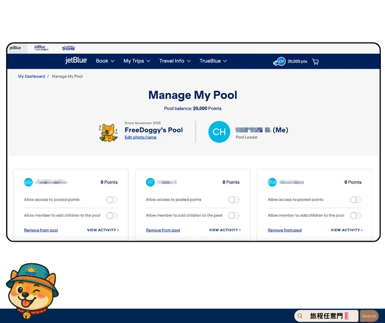Expand the My Trips dropdown menu

[x=137, y=61]
